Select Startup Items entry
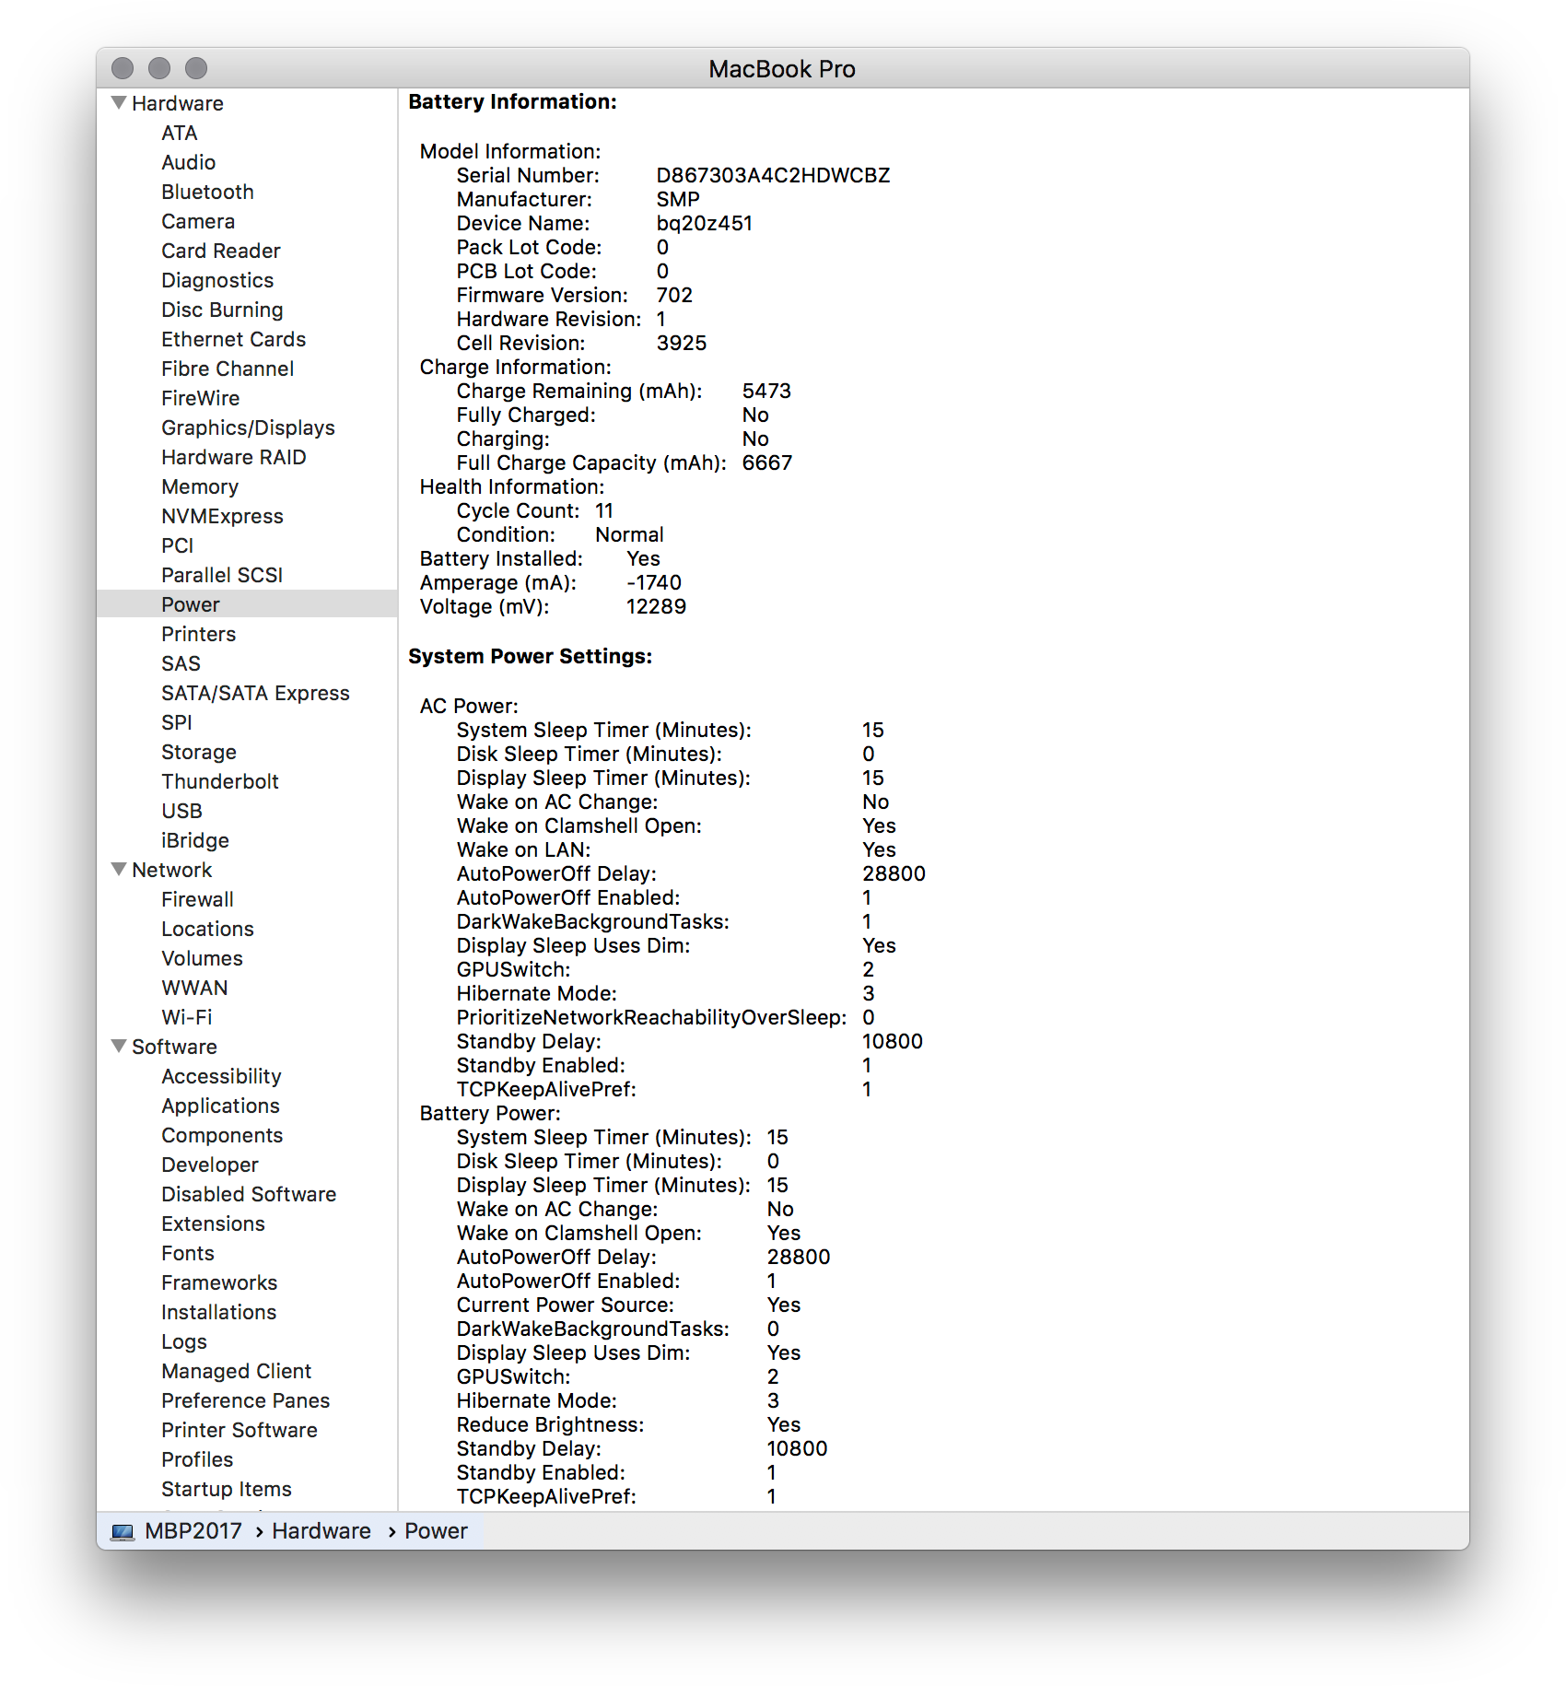Screen dimensions: 1566x1686 227,1489
